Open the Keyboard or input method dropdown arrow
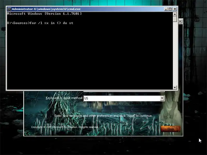The height and width of the screenshot is (155, 207). point(162,98)
